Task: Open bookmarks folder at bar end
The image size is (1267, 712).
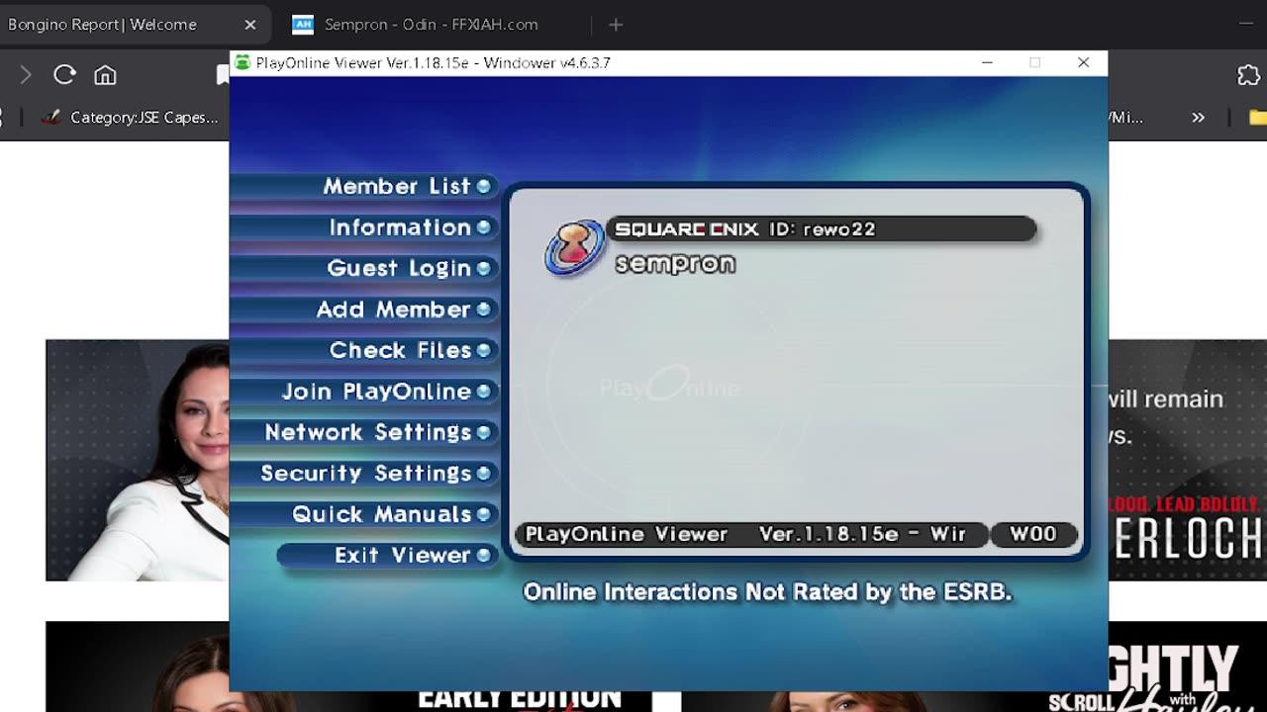Action: (1257, 118)
